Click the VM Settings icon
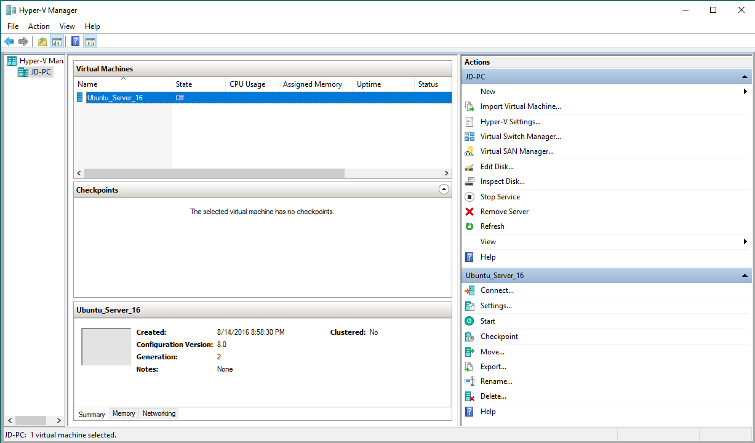 (469, 306)
